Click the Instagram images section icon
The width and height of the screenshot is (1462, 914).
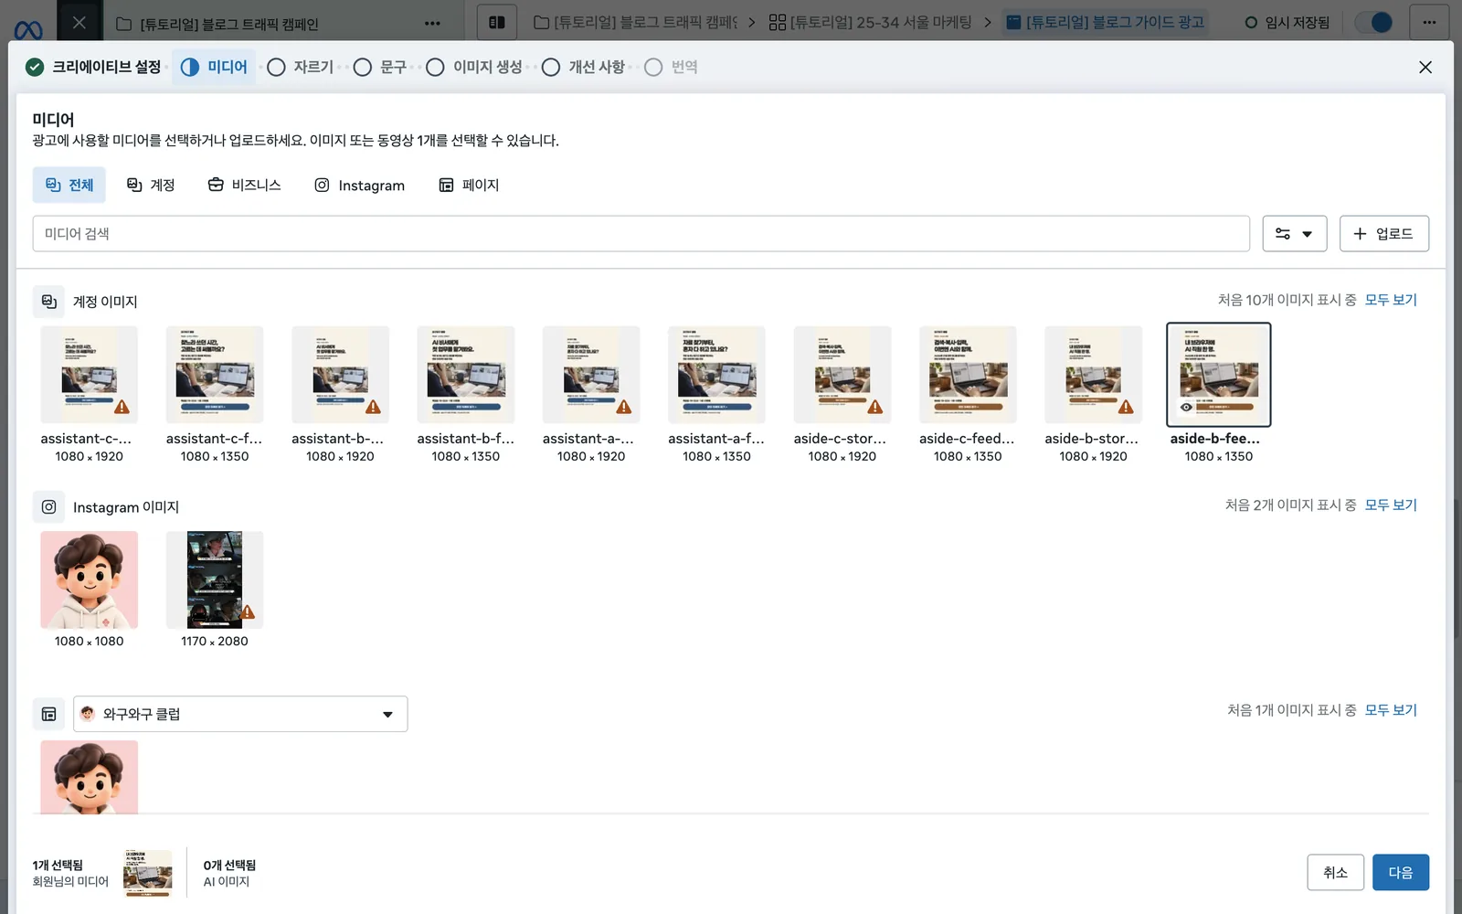click(x=49, y=506)
